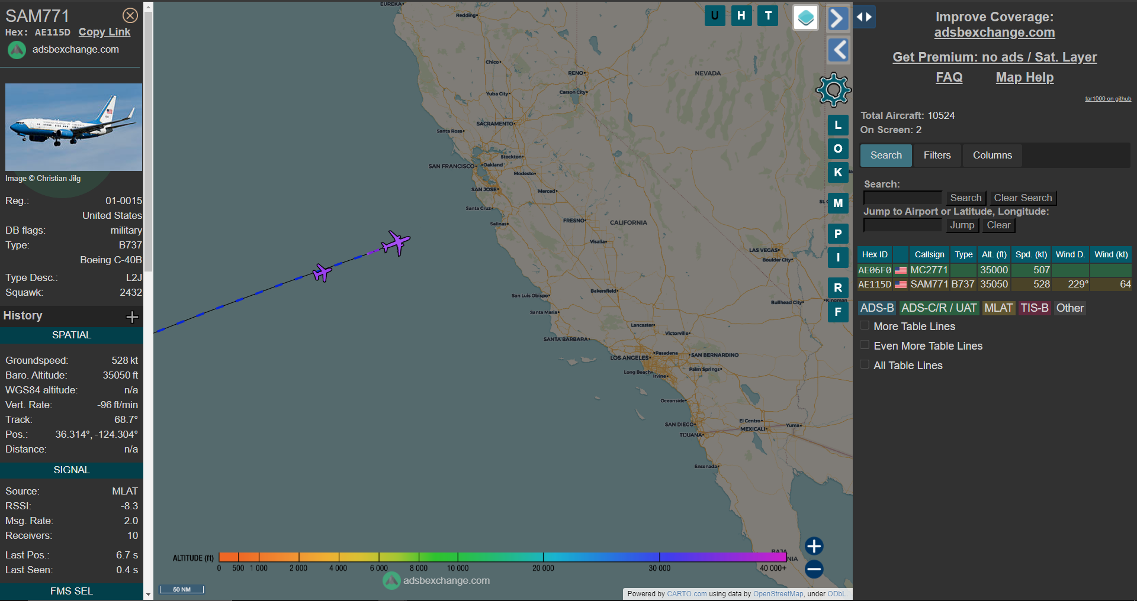Zoom in with the plus button

(x=814, y=546)
